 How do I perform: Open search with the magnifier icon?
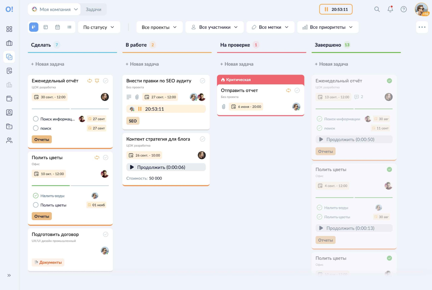click(x=377, y=9)
